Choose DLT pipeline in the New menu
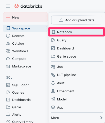Screen dimensions: 105x123 tap(77, 75)
